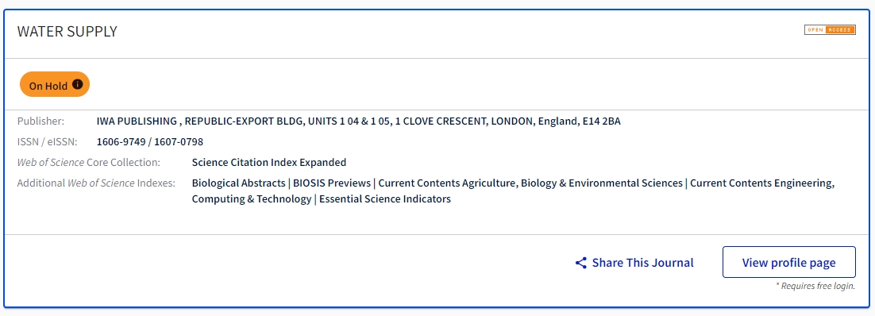This screenshot has width=875, height=316.
Task: Select Science Citation Index Expanded text
Action: pyautogui.click(x=269, y=163)
